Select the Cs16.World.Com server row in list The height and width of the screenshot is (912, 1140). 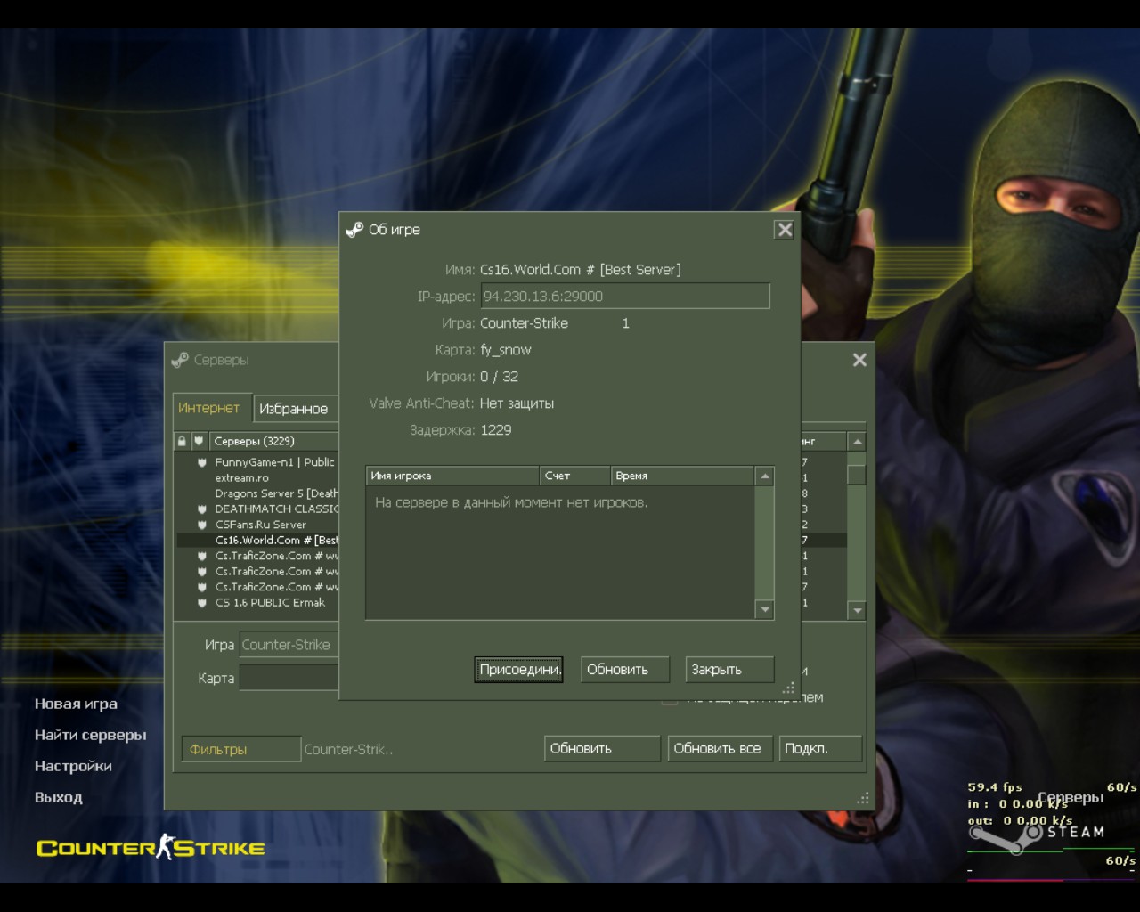coord(258,541)
